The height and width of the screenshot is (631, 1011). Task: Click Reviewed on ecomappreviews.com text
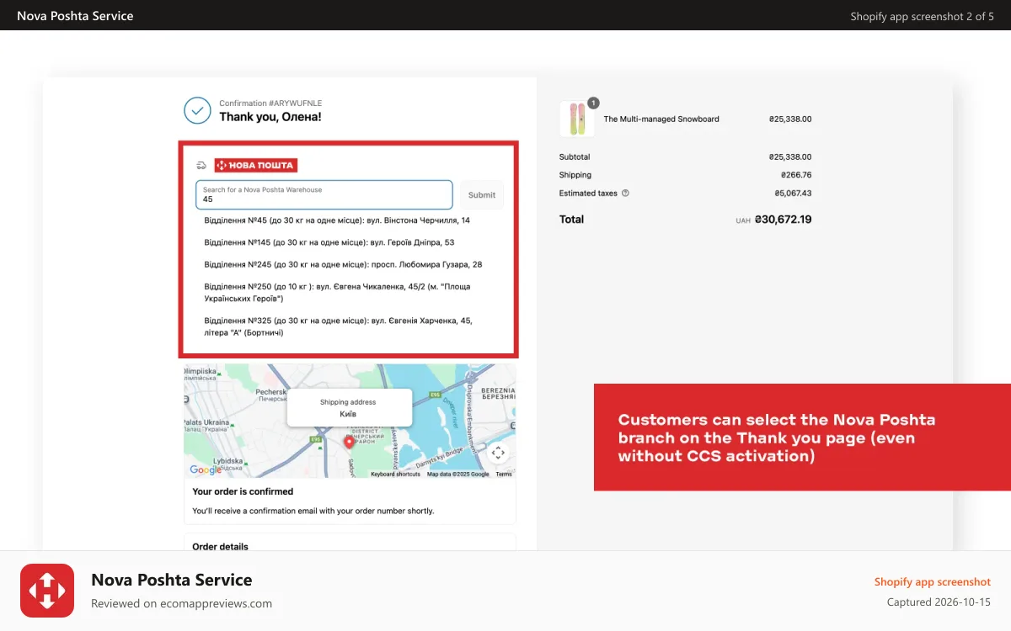[x=181, y=603]
